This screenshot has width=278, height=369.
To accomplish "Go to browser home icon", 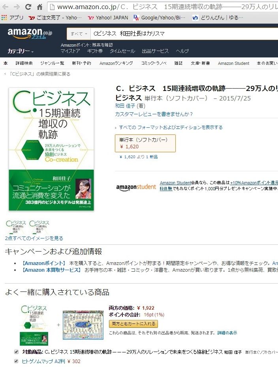I will [39, 7].
